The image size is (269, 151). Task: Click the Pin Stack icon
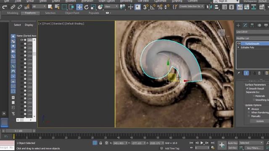238,73
